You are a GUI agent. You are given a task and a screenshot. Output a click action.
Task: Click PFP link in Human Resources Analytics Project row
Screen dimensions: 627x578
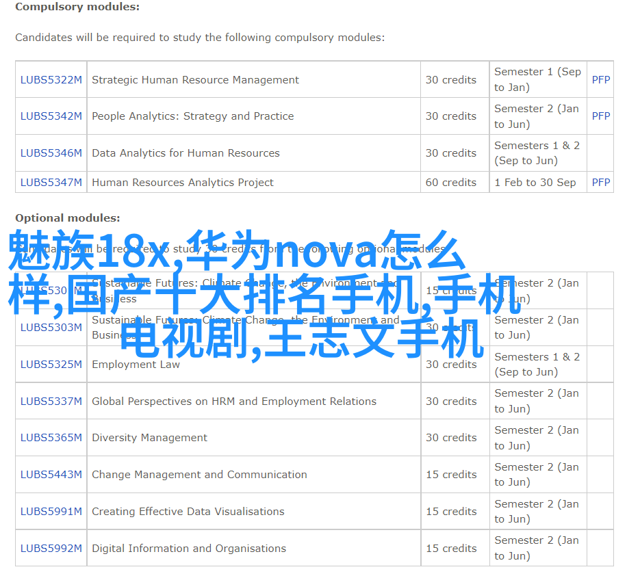click(601, 182)
